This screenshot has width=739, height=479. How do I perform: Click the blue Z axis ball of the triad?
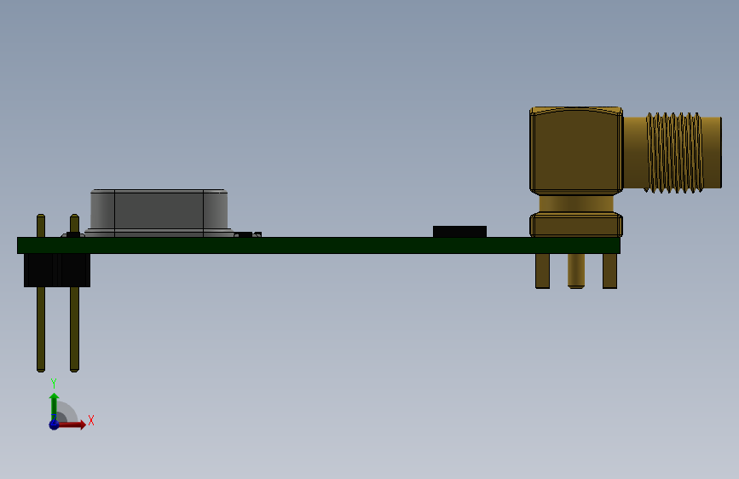[x=54, y=424]
